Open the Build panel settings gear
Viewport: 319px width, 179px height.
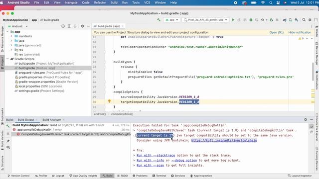coord(306,119)
